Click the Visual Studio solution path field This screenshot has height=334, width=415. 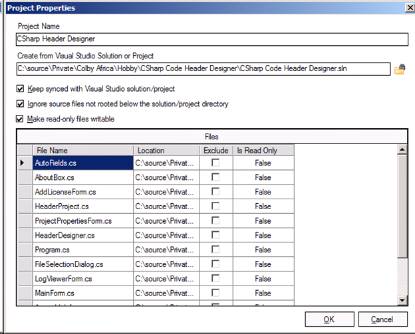point(204,68)
